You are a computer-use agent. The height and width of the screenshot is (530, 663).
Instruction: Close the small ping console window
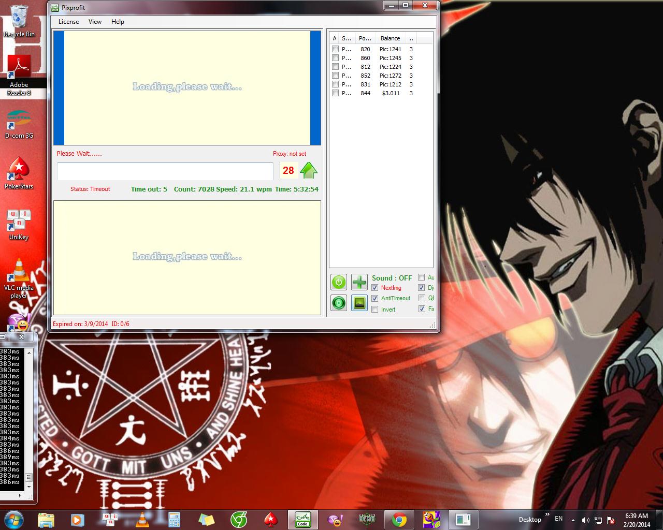21,336
